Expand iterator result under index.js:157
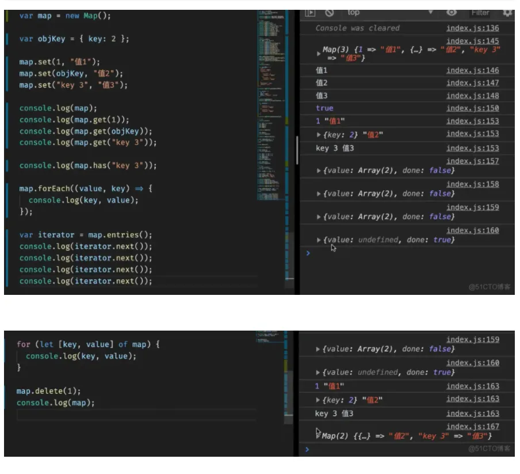This screenshot has width=520, height=474. coord(318,170)
